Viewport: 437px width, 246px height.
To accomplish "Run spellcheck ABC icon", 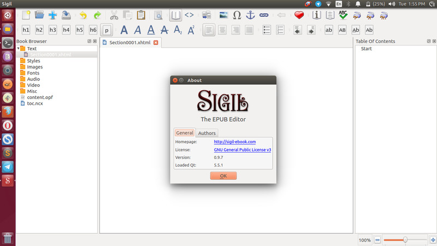I will tap(344, 15).
